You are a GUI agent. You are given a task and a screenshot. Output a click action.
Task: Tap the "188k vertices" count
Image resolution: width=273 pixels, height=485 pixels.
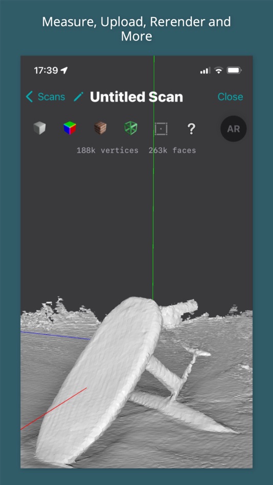coord(107,151)
